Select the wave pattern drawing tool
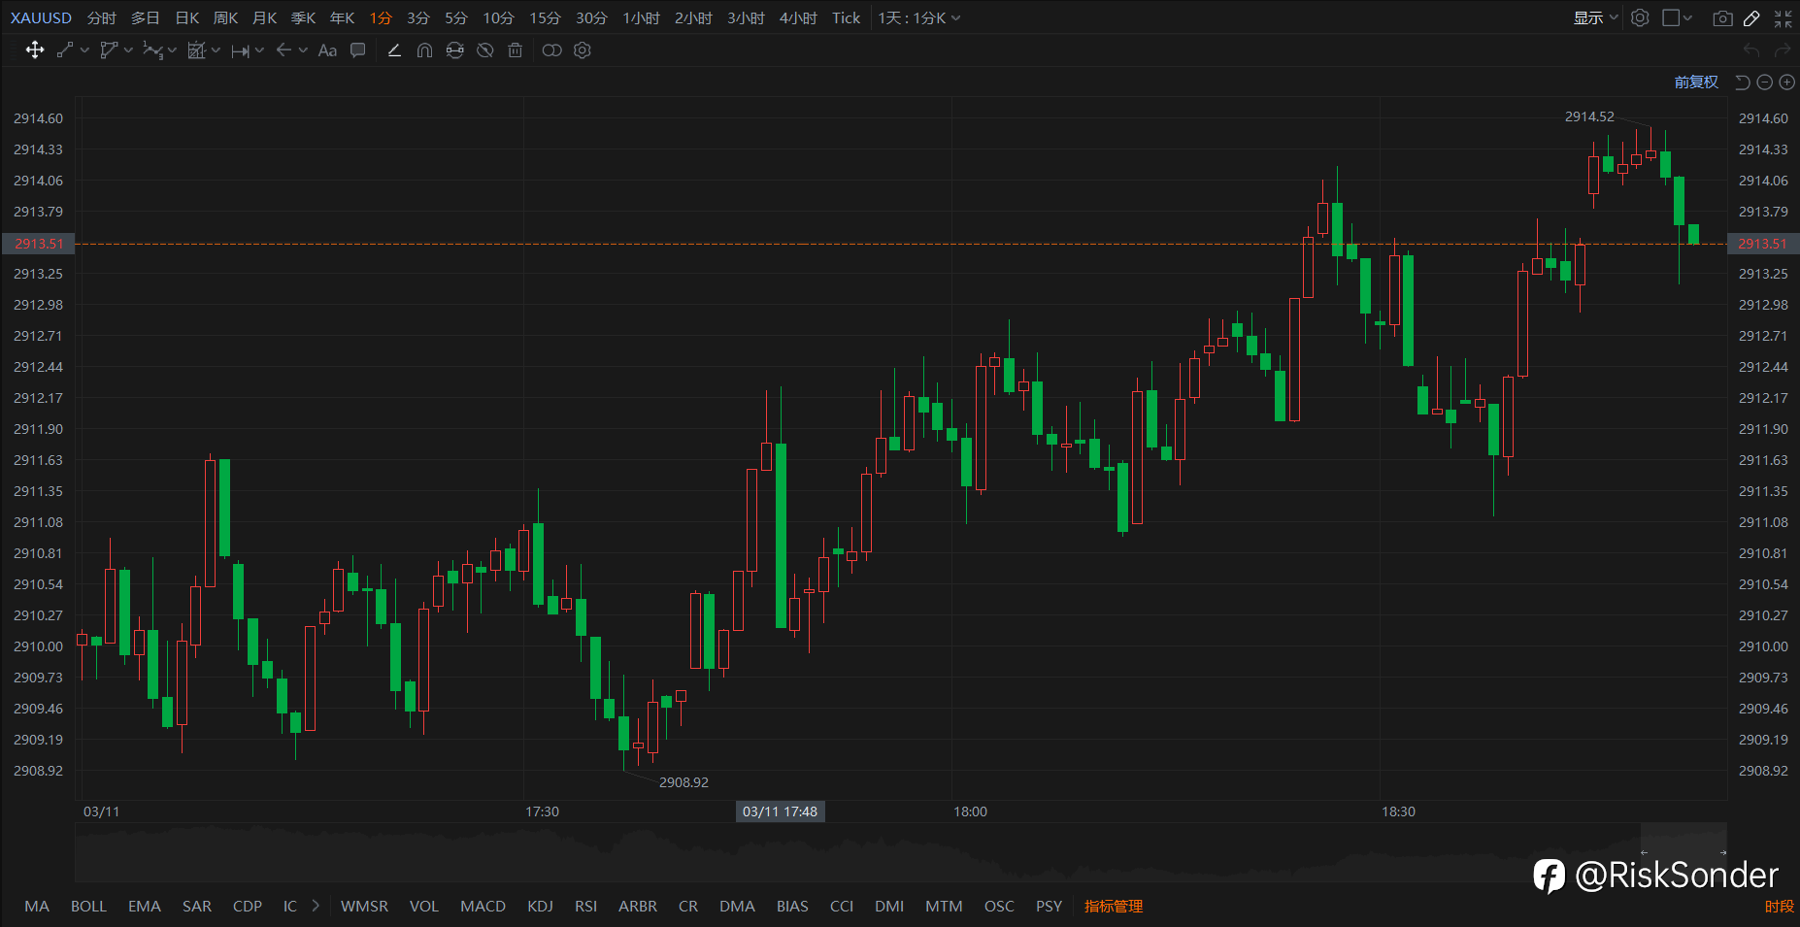1800x927 pixels. tap(152, 50)
